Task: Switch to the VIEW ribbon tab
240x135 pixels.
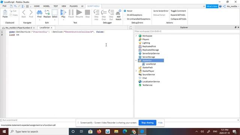Action: coord(64,6)
